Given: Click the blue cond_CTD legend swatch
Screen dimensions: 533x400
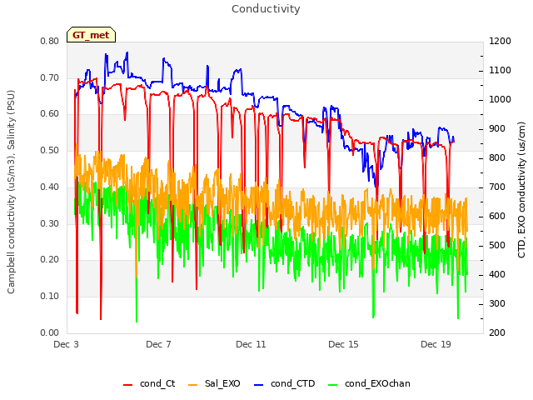Looking at the screenshot, I should click(259, 385).
